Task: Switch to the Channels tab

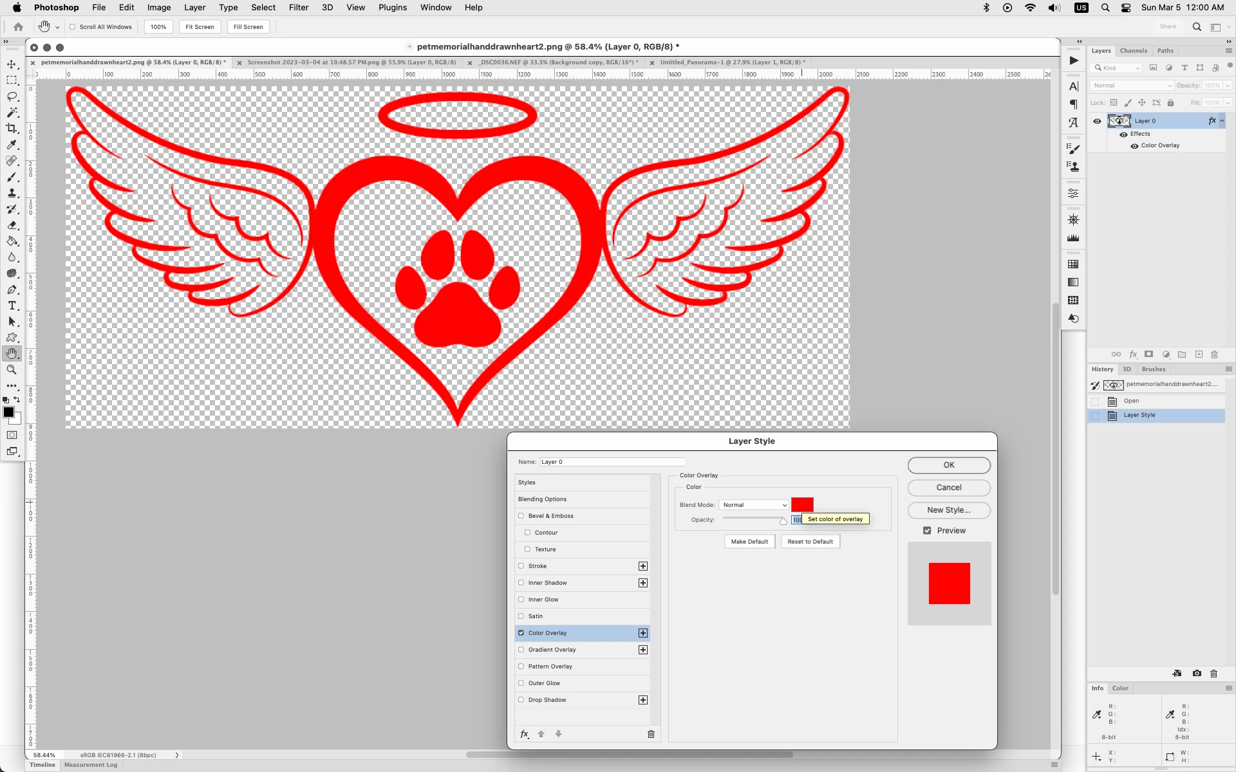Action: click(x=1133, y=51)
